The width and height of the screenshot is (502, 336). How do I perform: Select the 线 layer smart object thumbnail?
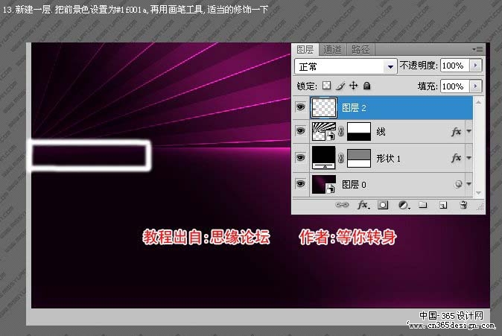click(x=324, y=131)
